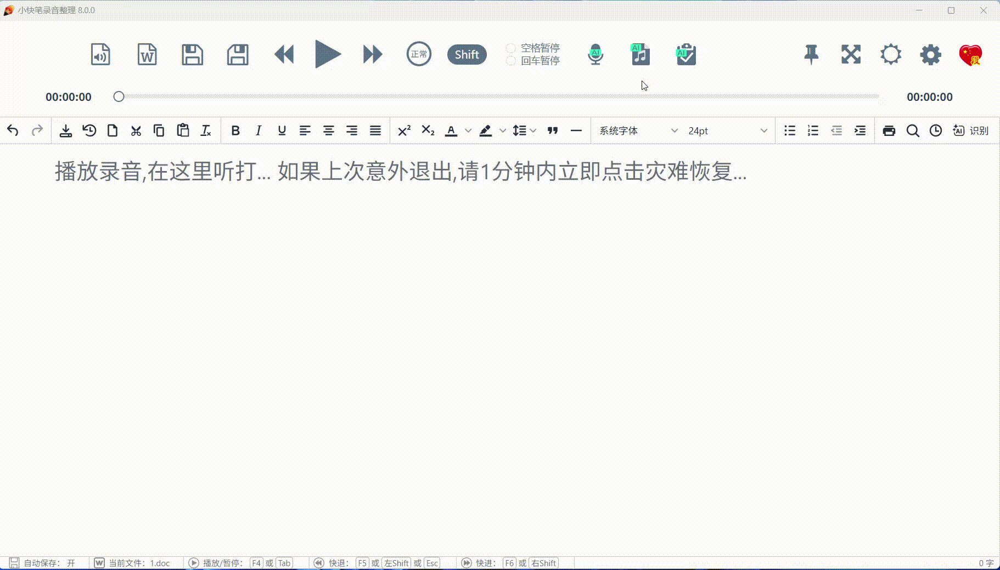This screenshot has height=570, width=1000.
Task: Expand the 24pt font size dropdown
Action: pyautogui.click(x=727, y=130)
